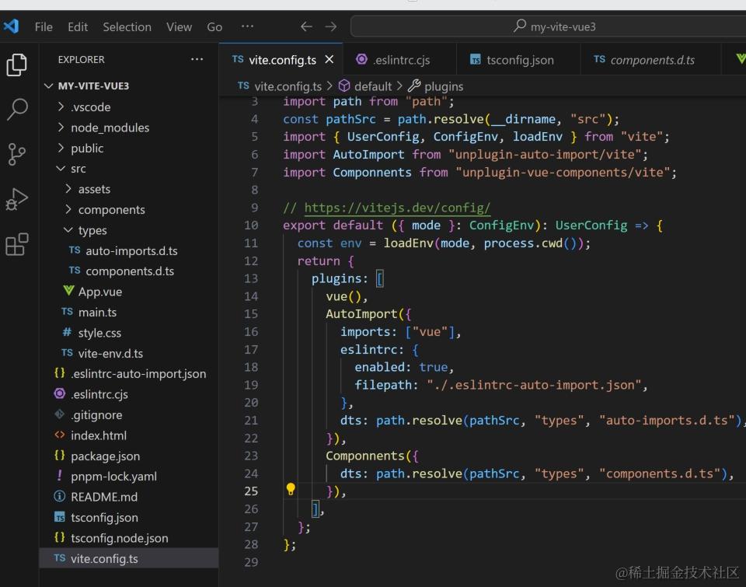746x587 pixels.
Task: Open the Selection menu
Action: [127, 26]
